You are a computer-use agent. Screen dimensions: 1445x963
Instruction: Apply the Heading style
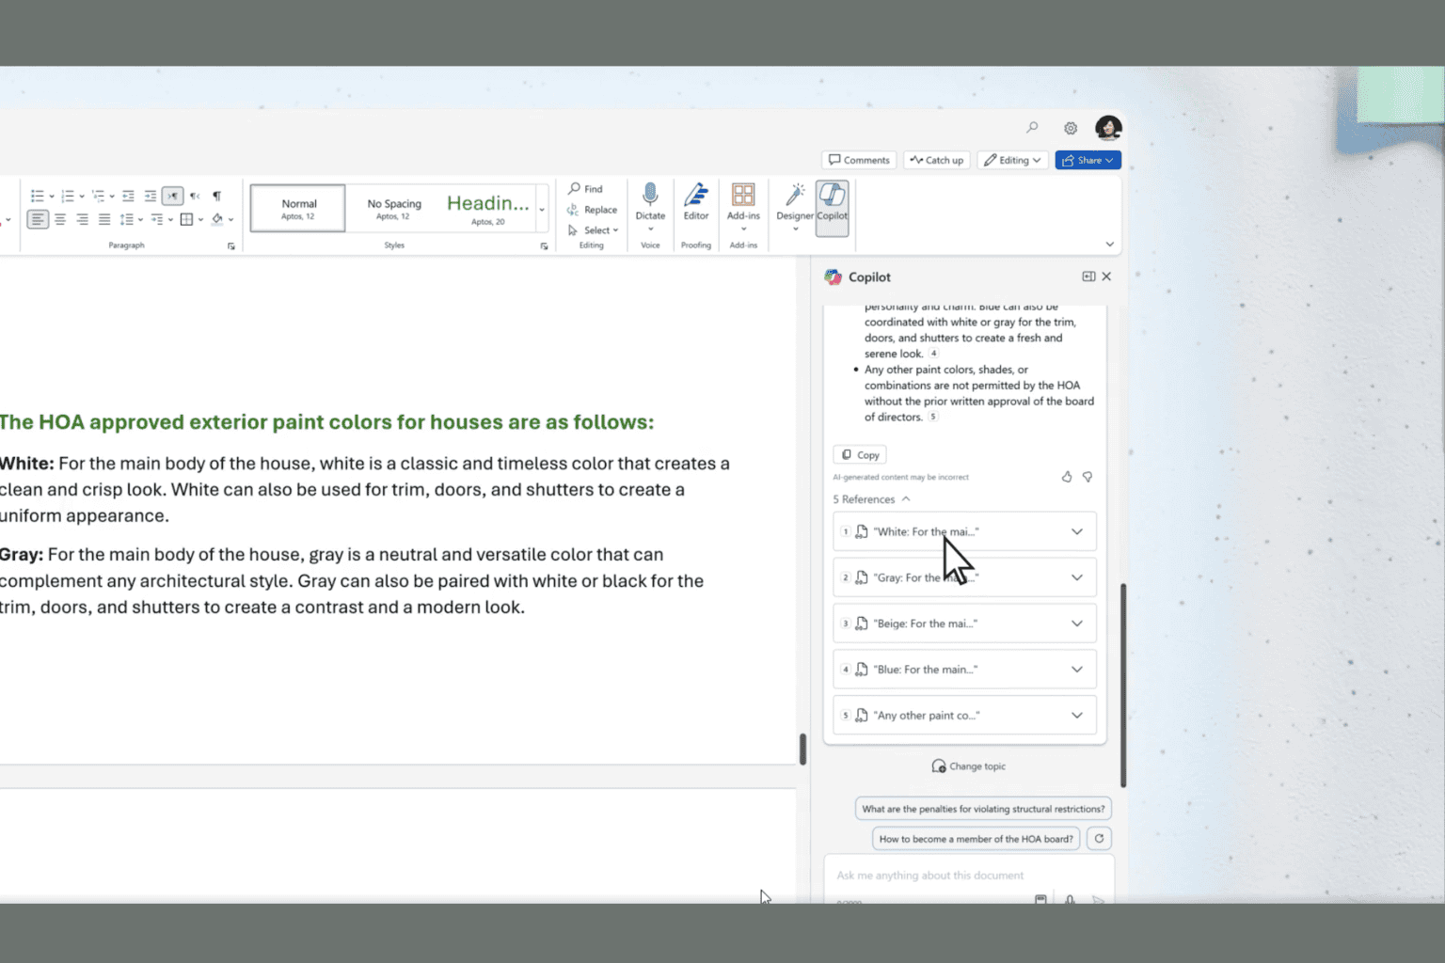(487, 208)
